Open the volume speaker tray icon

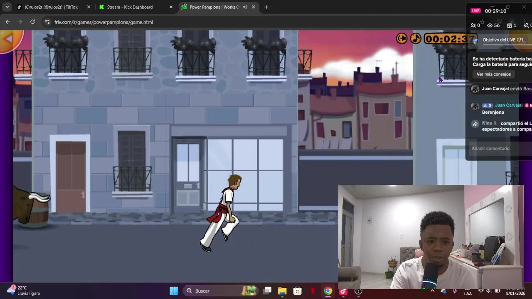click(488, 291)
